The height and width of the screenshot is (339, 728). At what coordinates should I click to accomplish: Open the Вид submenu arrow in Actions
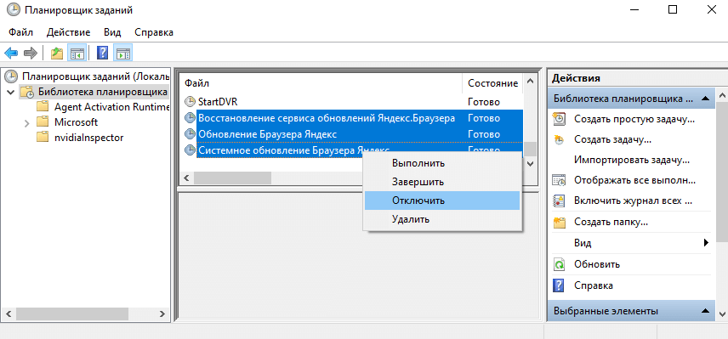pyautogui.click(x=706, y=242)
